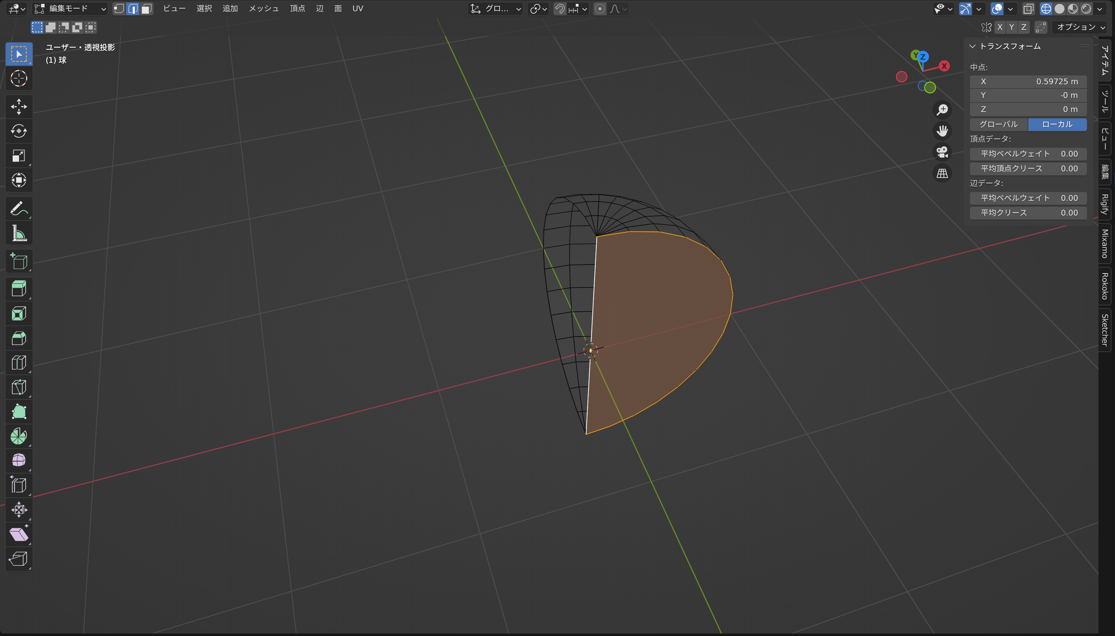The image size is (1115, 636).
Task: Select the Poly Build tool
Action: coord(19,411)
